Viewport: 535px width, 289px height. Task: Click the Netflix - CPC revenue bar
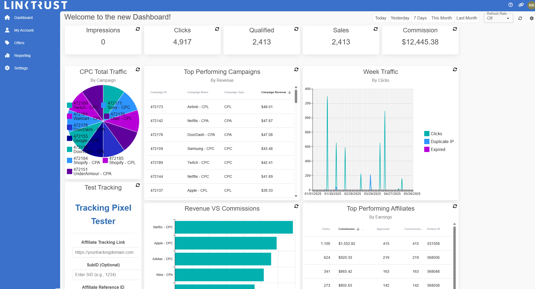[x=234, y=227]
